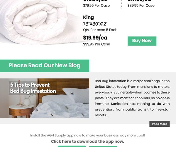Click the $79.95 Per Case price
The width and height of the screenshot is (176, 147).
pyautogui.click(x=96, y=6)
